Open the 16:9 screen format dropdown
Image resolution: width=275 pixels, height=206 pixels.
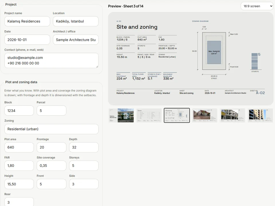click(x=257, y=6)
